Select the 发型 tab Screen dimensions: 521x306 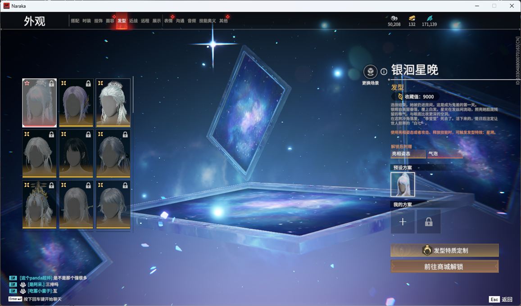122,21
